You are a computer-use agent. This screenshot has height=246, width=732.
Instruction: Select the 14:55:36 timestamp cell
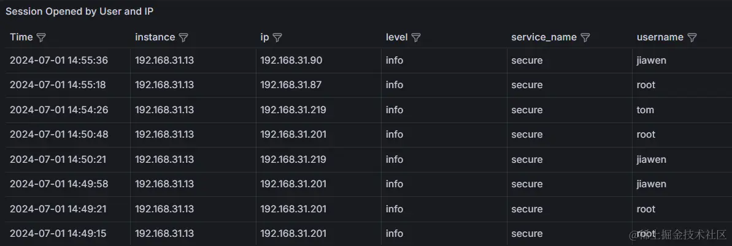59,61
